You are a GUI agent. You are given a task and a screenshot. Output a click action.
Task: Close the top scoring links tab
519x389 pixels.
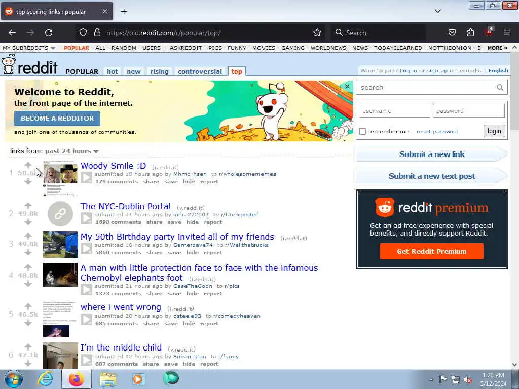[104, 11]
